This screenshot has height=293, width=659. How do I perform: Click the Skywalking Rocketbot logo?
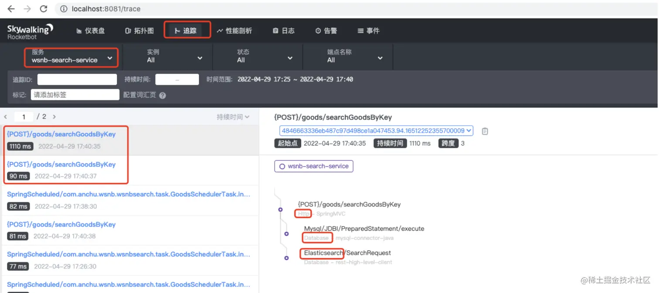point(30,31)
